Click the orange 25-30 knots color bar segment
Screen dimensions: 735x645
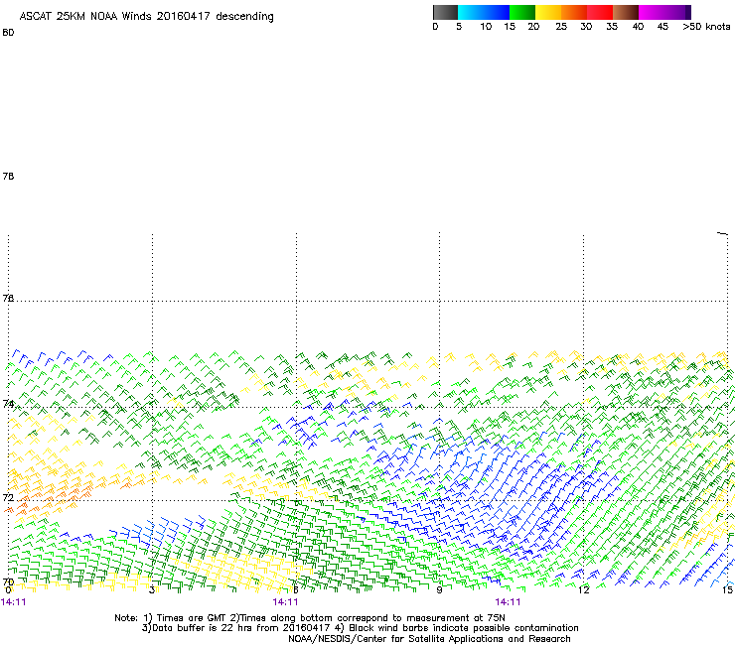574,12
